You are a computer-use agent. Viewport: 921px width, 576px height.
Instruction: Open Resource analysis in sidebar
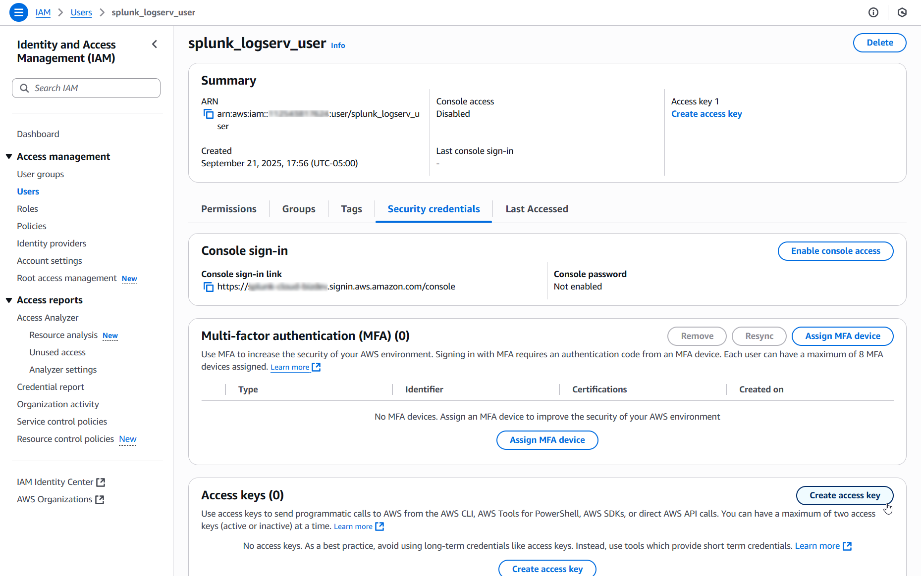[63, 335]
